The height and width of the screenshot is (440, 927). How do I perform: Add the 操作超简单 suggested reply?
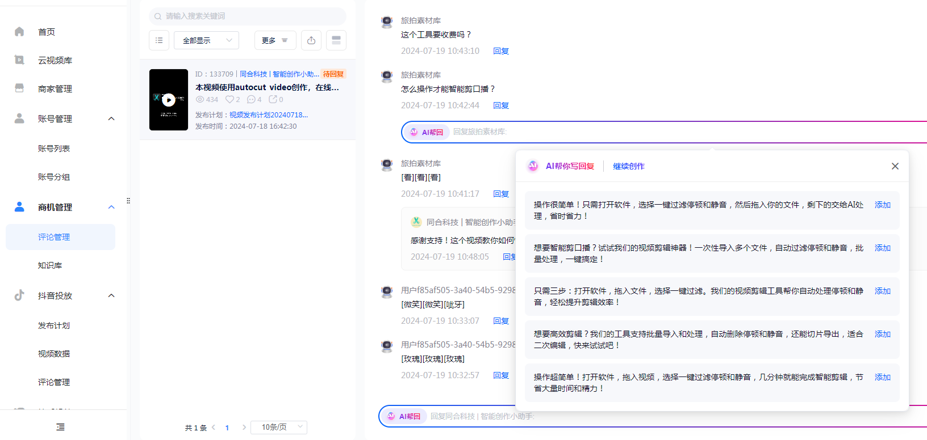click(x=883, y=377)
